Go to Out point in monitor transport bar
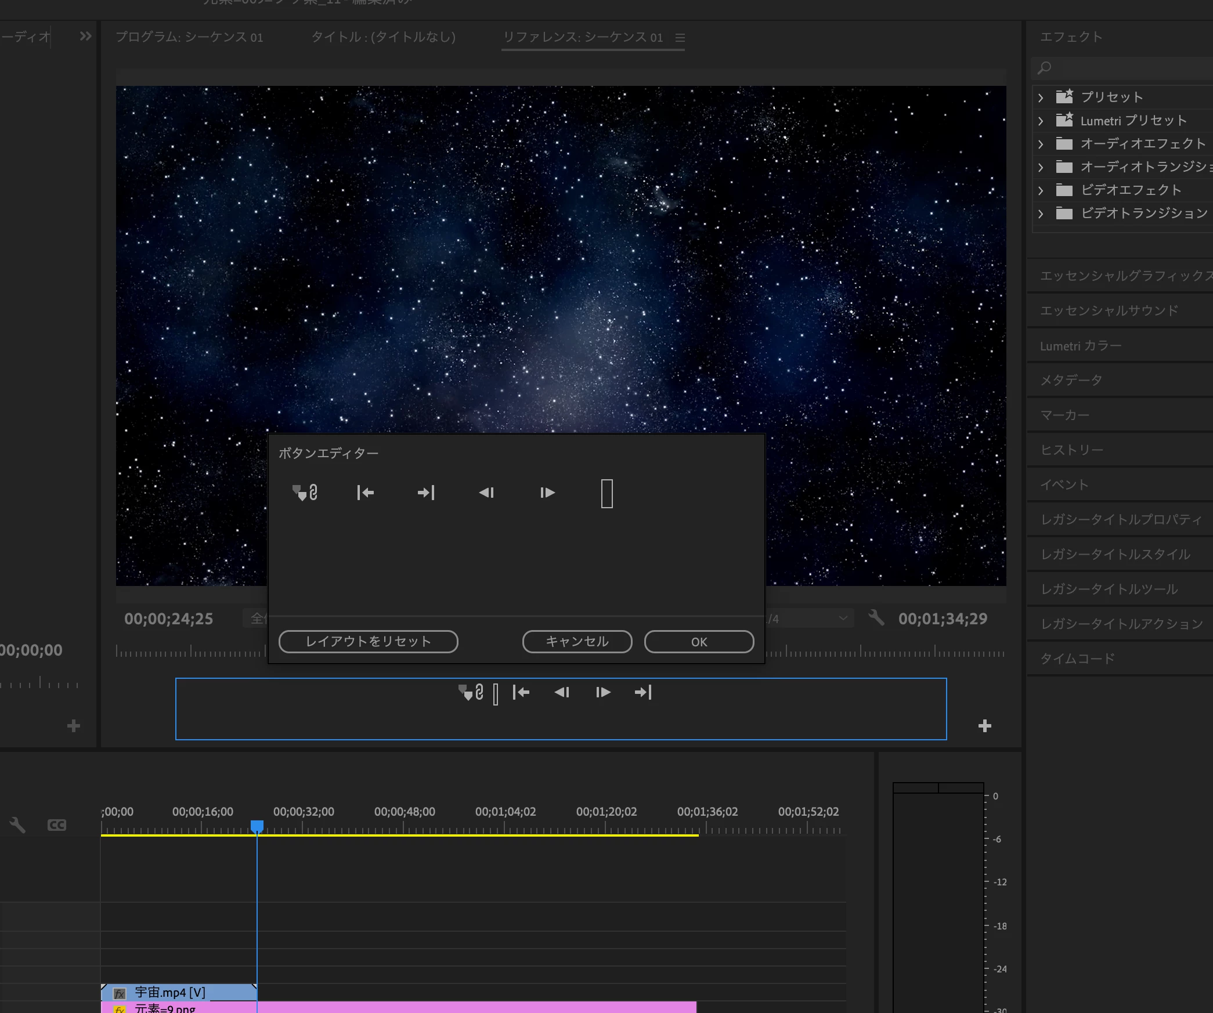 644,692
